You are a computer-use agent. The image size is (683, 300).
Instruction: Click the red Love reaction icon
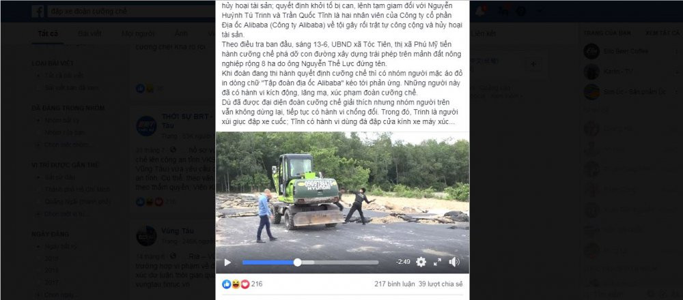[245, 284]
